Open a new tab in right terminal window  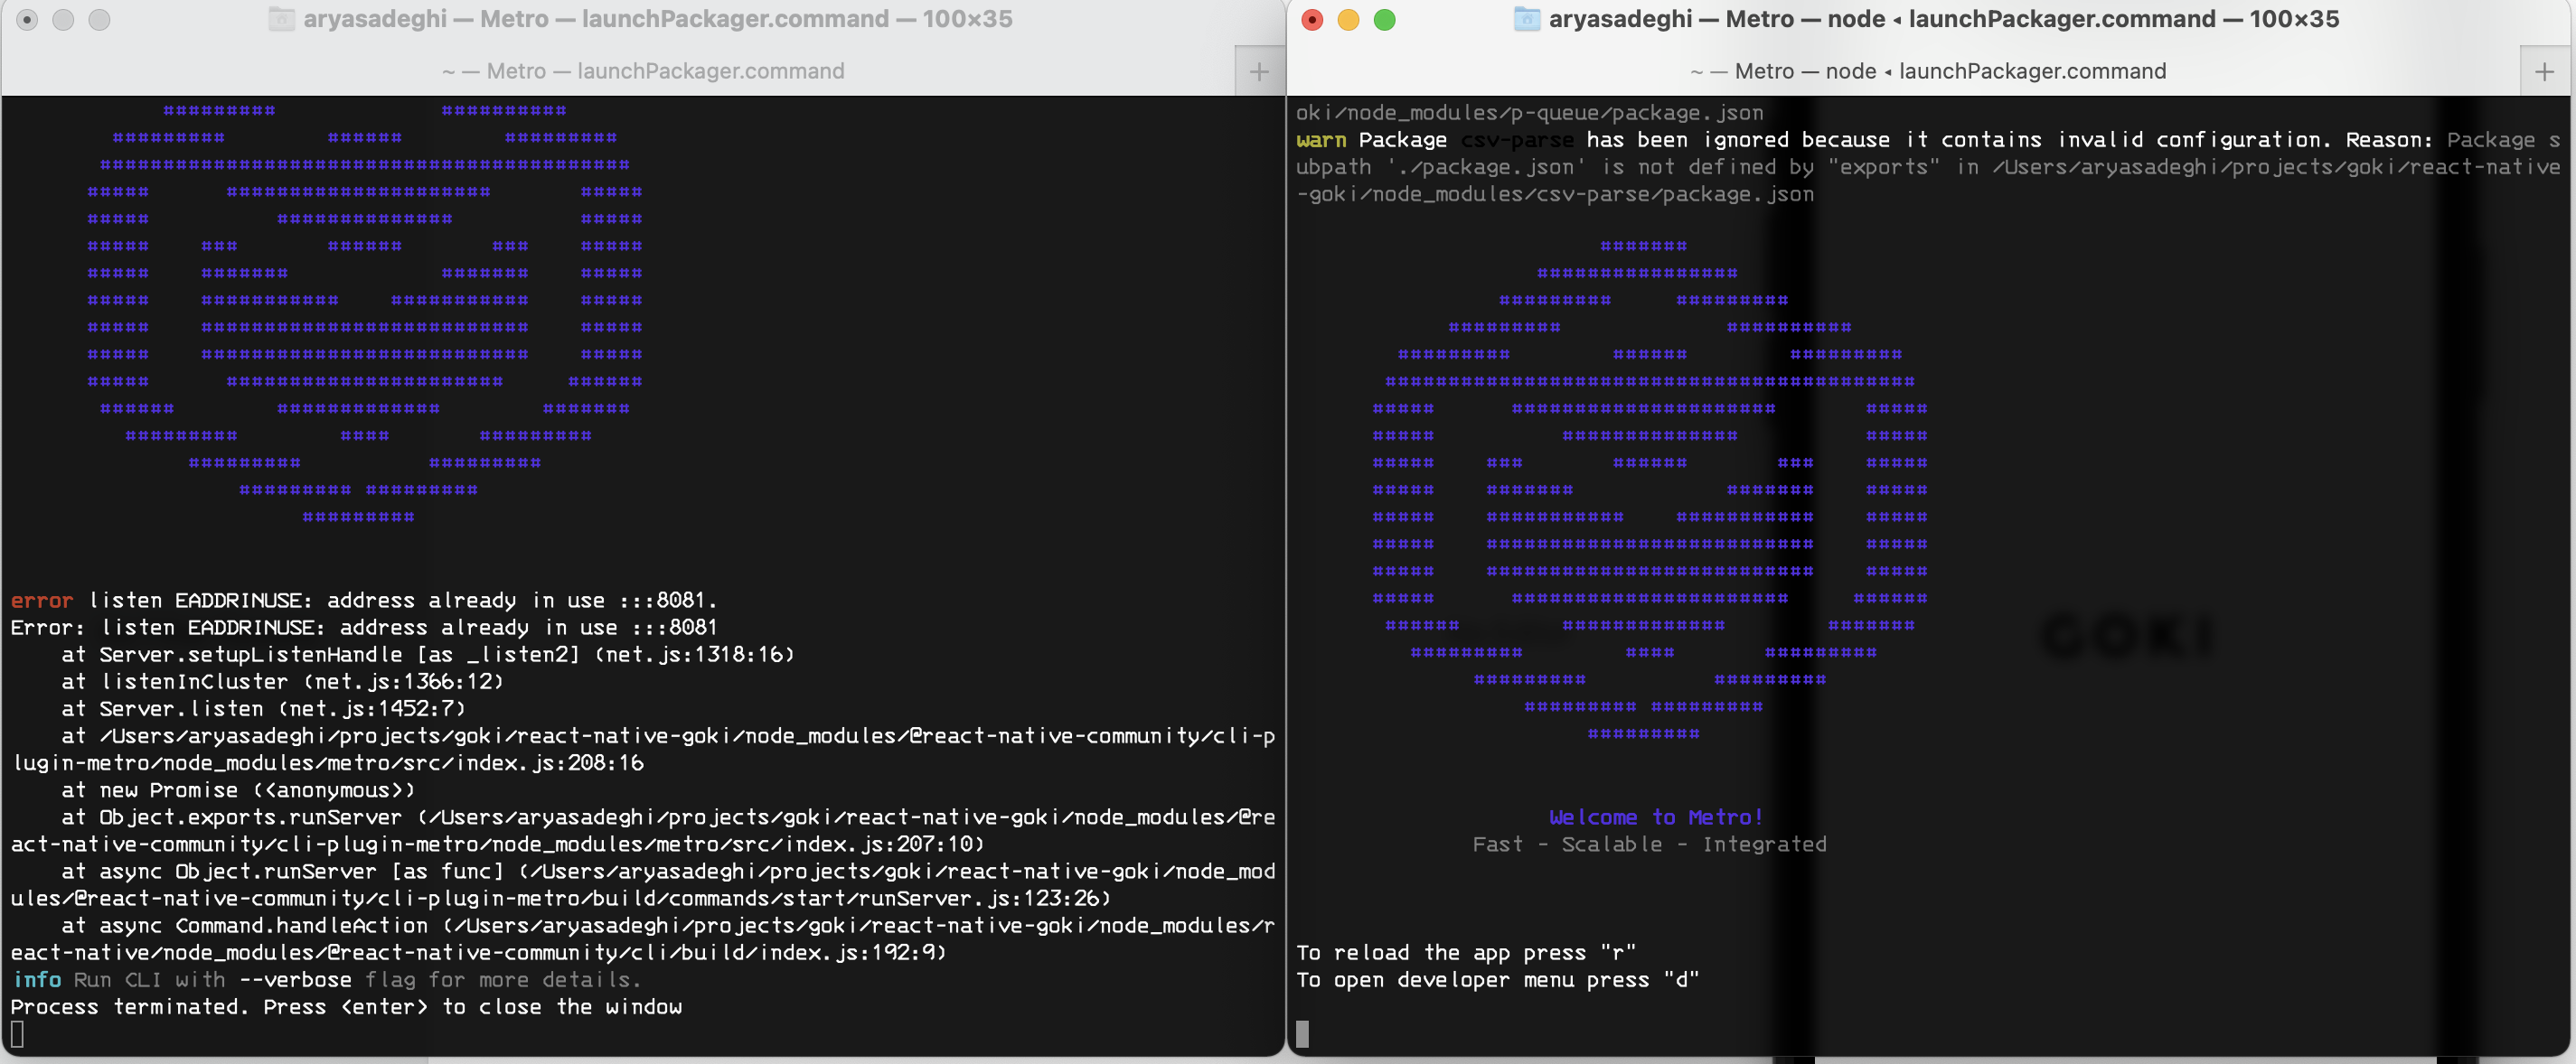tap(2544, 71)
